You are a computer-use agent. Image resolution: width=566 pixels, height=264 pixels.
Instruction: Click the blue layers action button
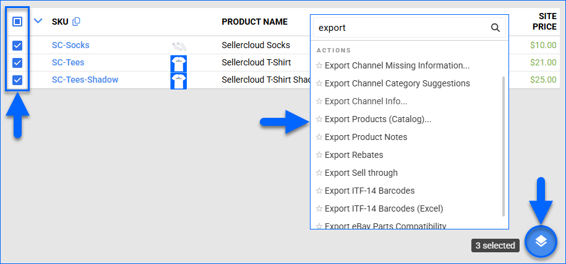[x=541, y=241]
